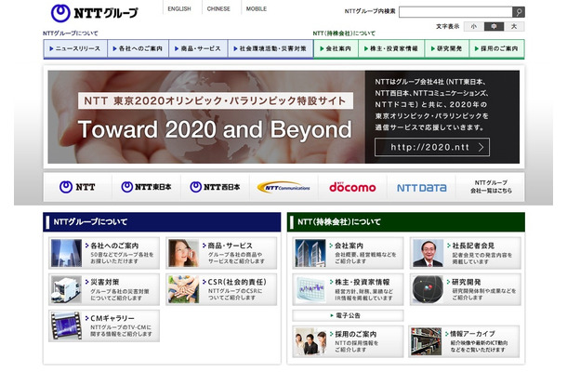Screen dimensions: 567x372
Task: Open NTT西日本 logo link
Action: click(215, 187)
